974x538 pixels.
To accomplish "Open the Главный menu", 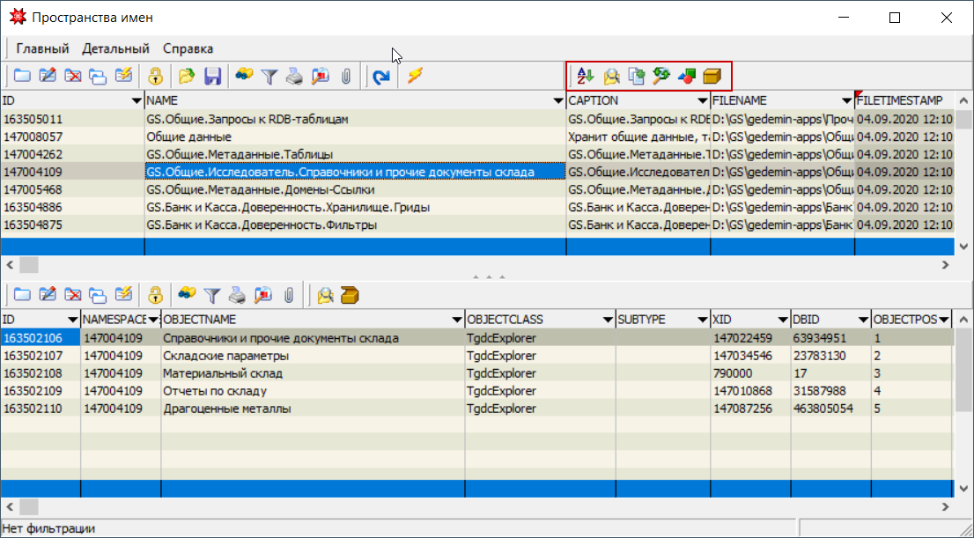I will (42, 48).
